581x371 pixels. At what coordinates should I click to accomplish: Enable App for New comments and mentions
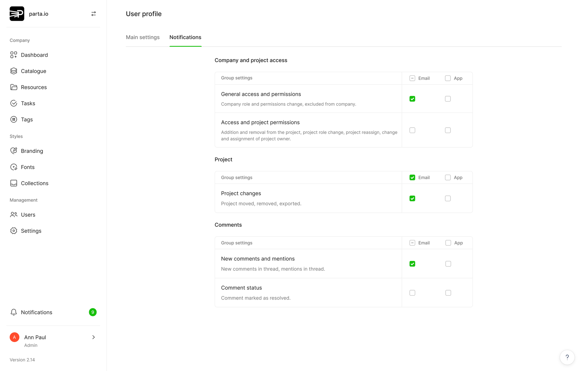(448, 264)
